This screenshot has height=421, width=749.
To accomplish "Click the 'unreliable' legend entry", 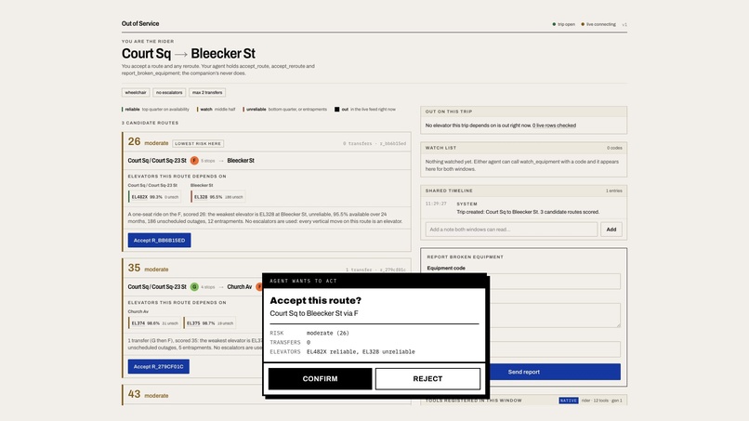I will [285, 110].
